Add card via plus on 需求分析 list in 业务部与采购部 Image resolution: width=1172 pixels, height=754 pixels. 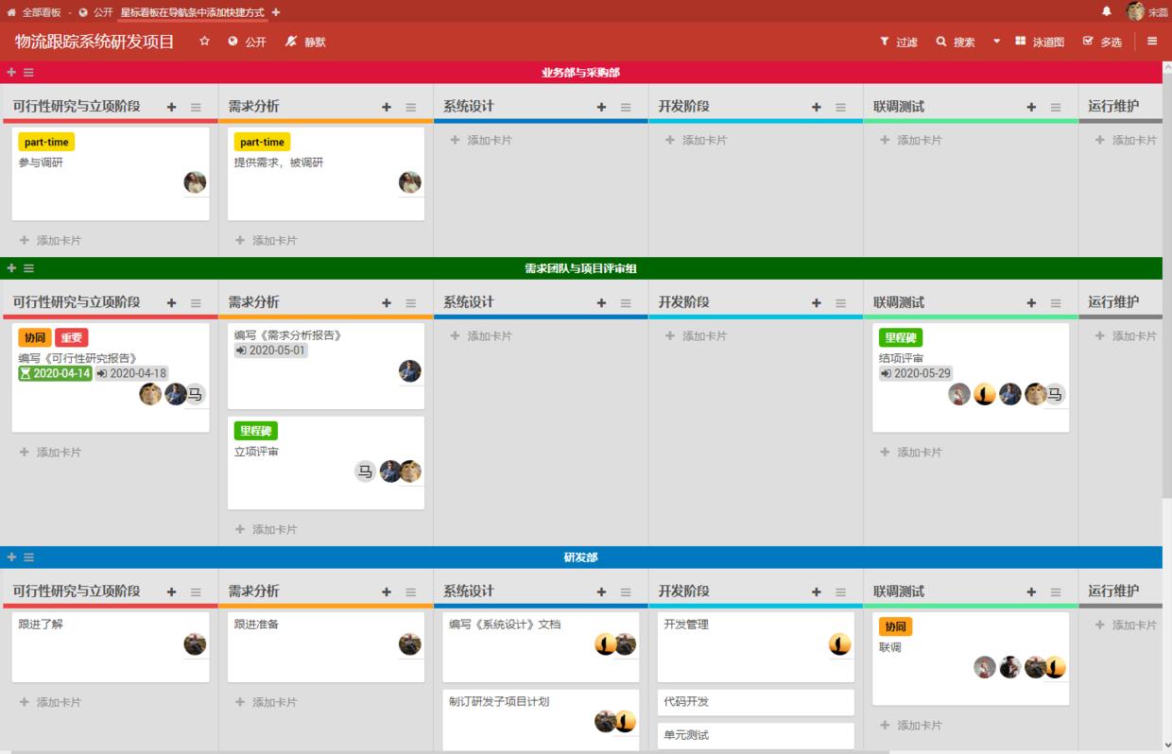tap(387, 108)
